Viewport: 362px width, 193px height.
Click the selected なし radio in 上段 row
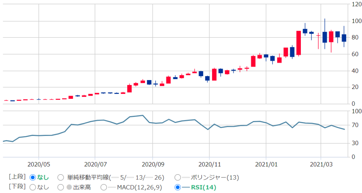(x=33, y=177)
